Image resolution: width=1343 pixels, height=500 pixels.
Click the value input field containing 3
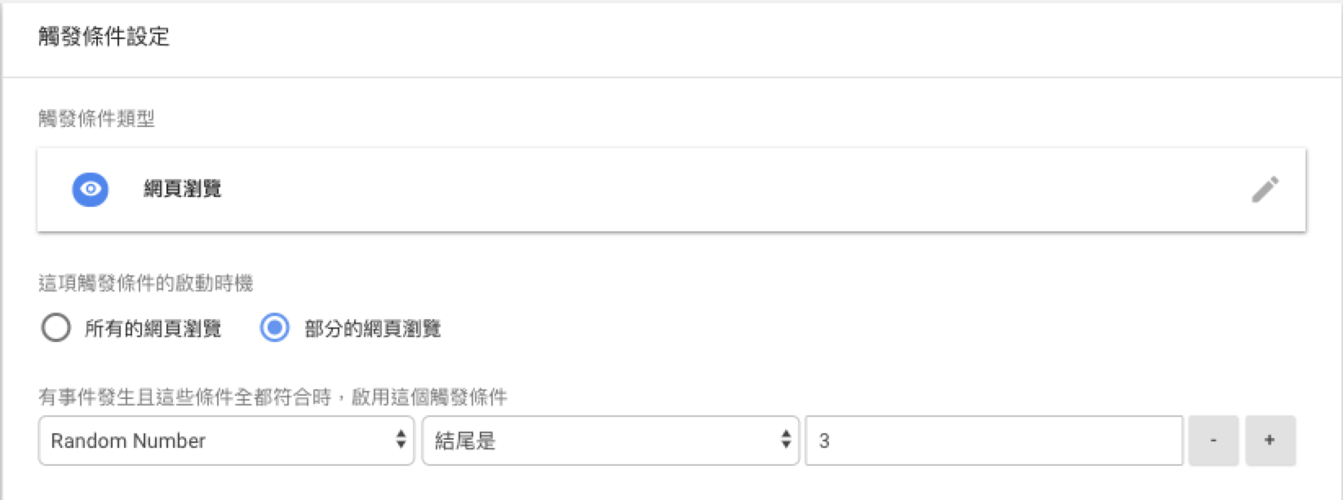tap(994, 441)
